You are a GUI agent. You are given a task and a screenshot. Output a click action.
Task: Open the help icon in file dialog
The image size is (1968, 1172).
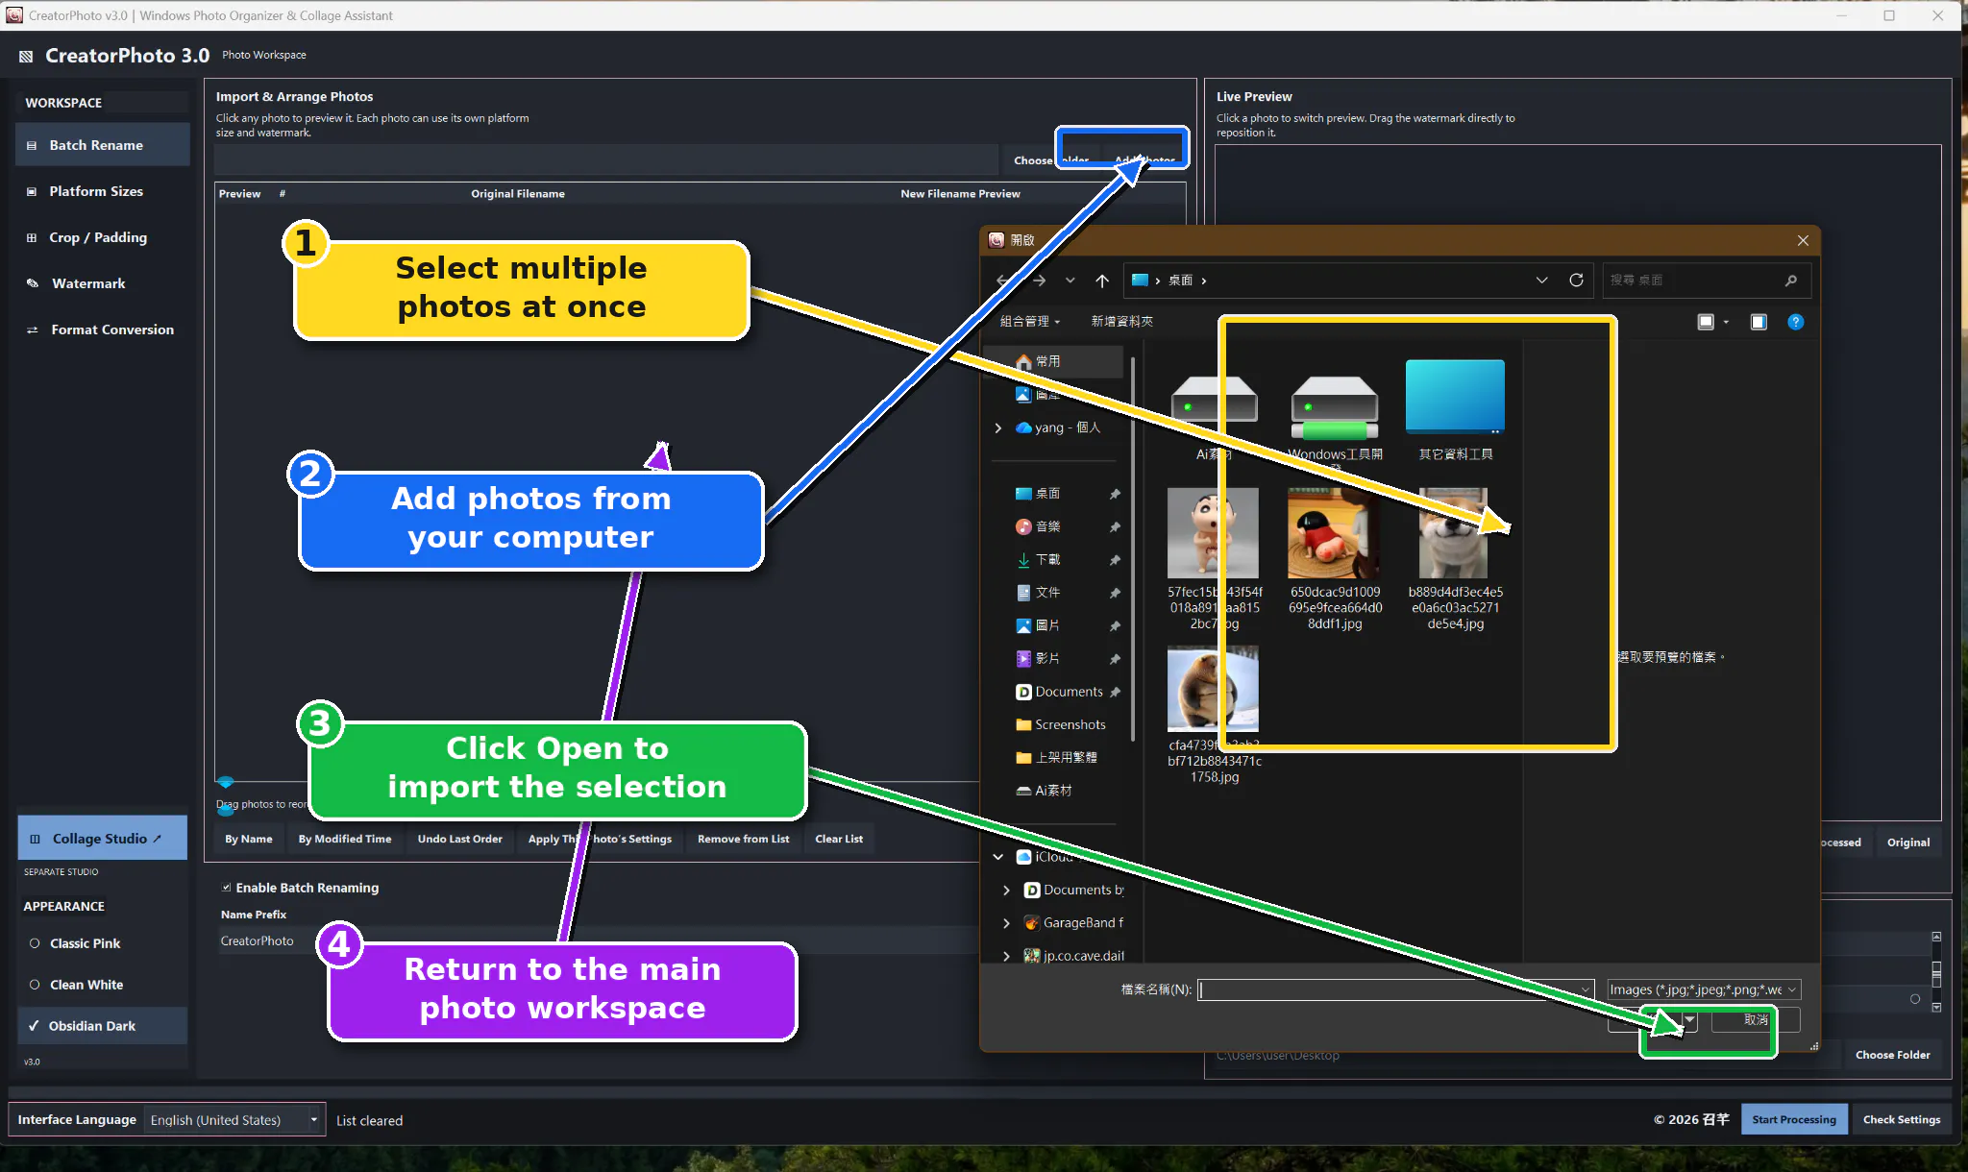click(1795, 322)
